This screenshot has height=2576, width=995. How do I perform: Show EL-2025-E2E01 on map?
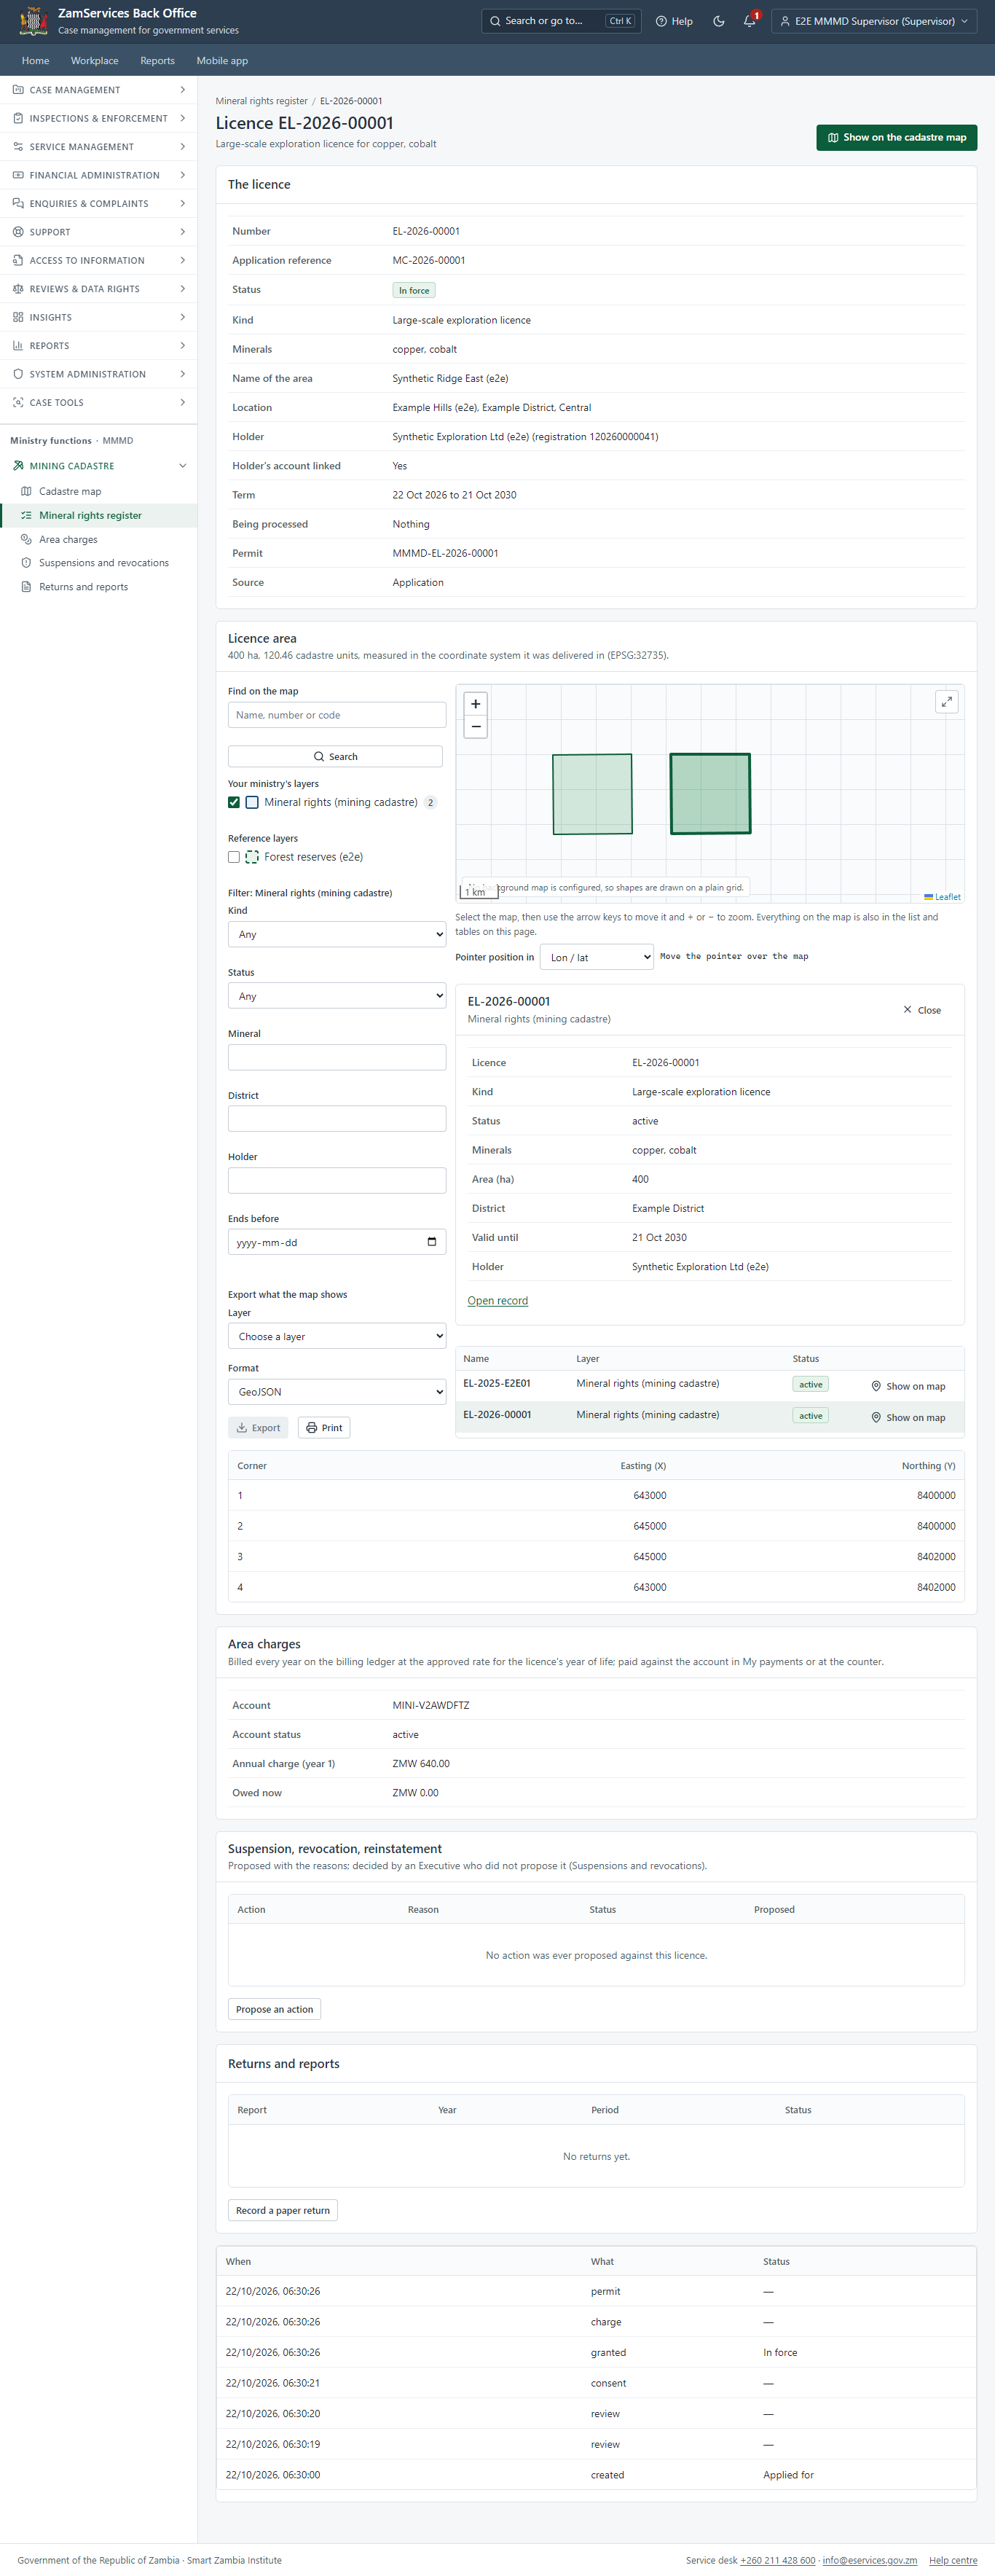[908, 1386]
